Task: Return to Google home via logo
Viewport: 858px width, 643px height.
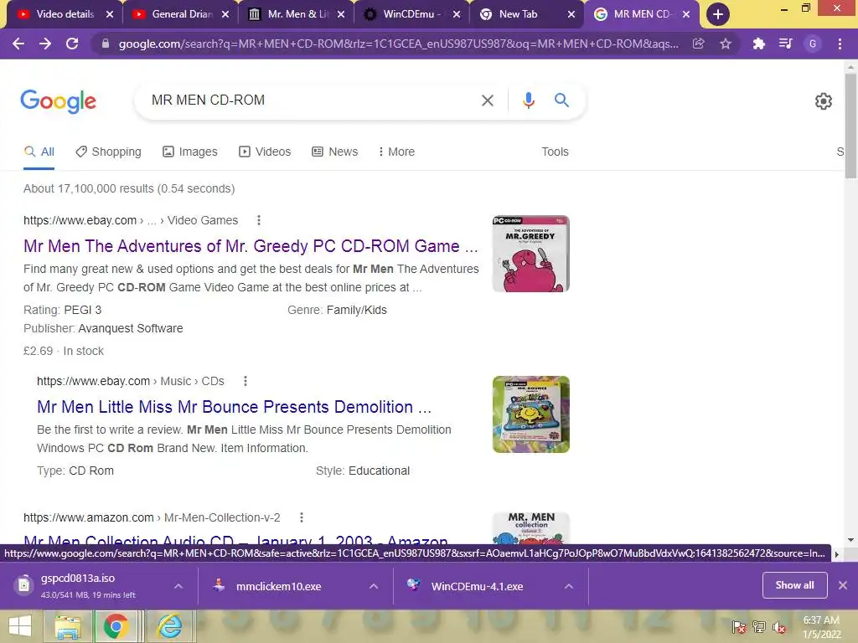Action: [59, 101]
